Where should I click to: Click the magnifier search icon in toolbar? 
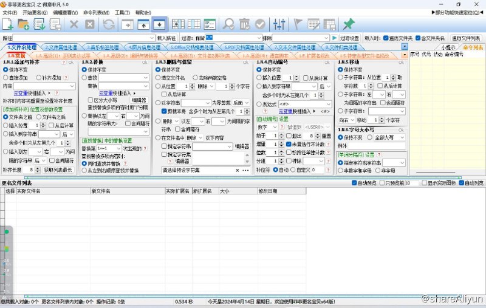(x=229, y=24)
